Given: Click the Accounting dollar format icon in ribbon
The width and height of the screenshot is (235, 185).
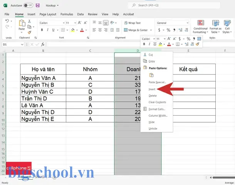Looking at the screenshot, I should tap(159, 30).
